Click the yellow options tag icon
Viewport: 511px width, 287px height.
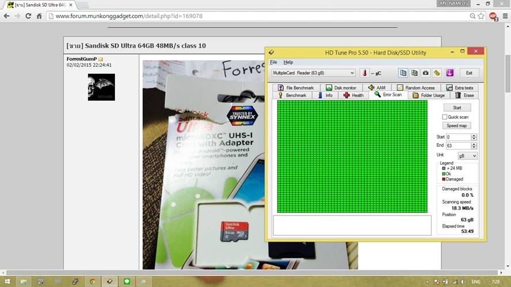tap(437, 73)
